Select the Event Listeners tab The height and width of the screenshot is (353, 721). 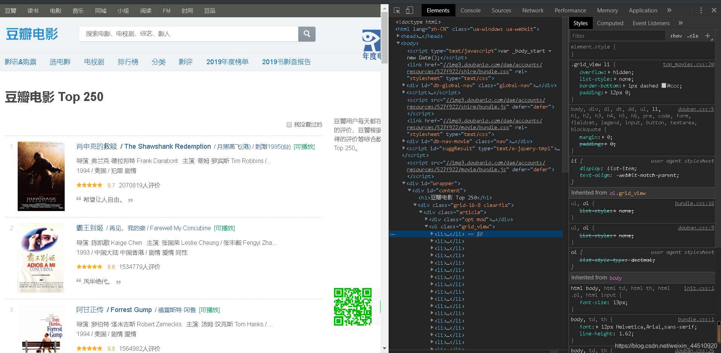point(651,23)
